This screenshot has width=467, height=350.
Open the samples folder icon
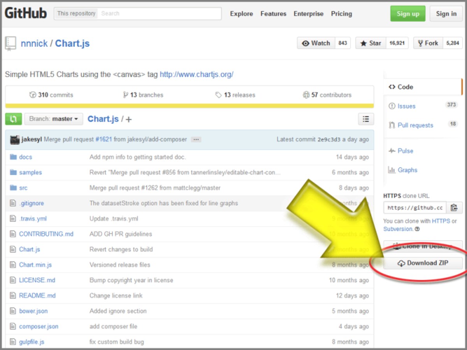[x=13, y=172]
